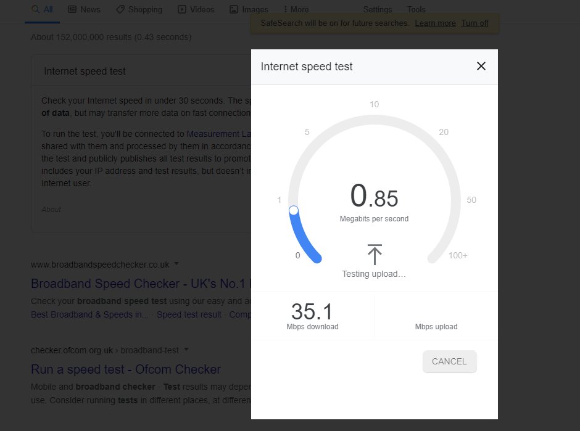Click the blue gauge needle handle
Viewport: 580px width, 431px height.
(x=294, y=210)
